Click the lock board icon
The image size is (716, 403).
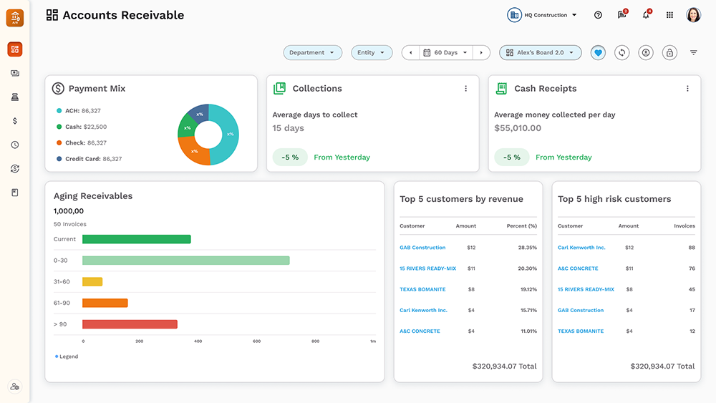point(669,53)
